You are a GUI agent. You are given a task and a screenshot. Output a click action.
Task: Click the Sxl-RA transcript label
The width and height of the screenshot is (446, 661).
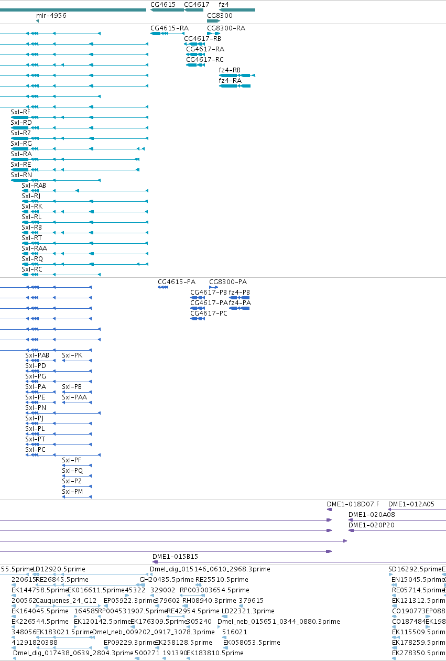(21, 154)
